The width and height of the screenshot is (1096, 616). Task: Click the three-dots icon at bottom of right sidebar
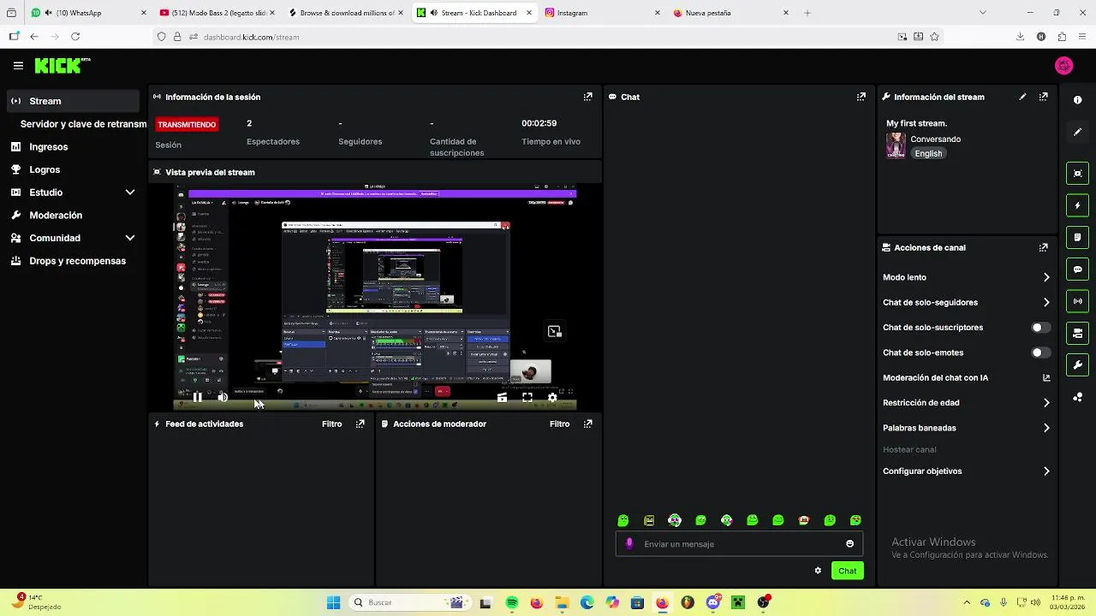pyautogui.click(x=1077, y=397)
